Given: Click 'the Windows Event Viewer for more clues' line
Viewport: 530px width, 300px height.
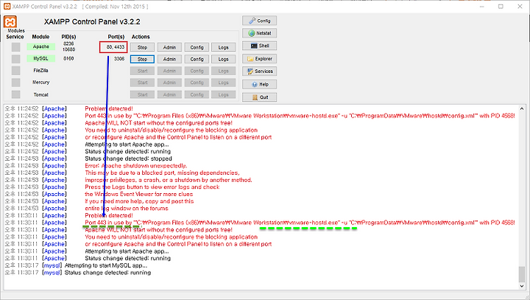Looking at the screenshot, I should click(138, 194).
